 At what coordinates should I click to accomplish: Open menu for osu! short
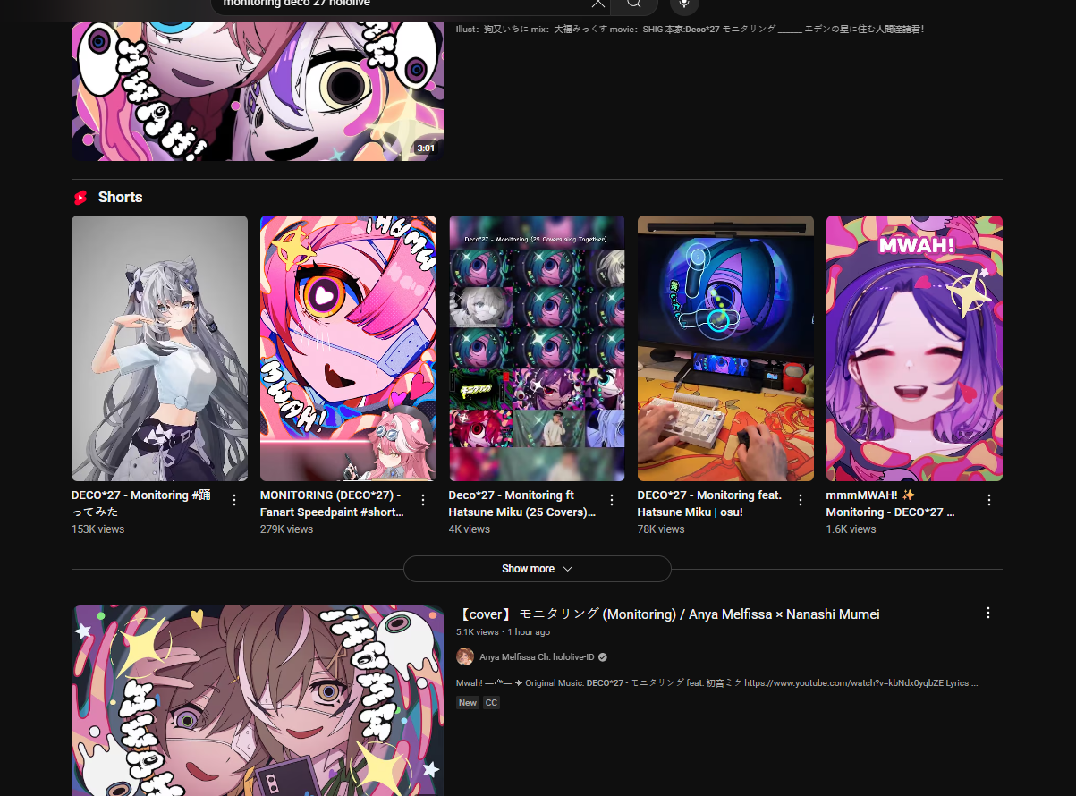point(801,500)
